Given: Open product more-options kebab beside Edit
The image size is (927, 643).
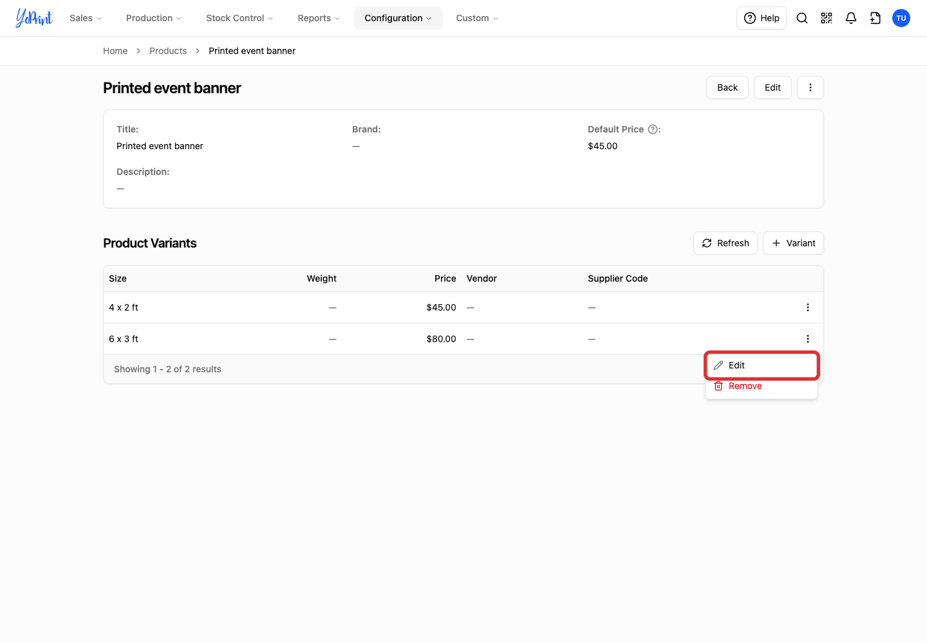Looking at the screenshot, I should 810,87.
